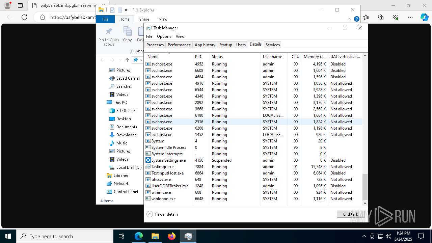
Task: Open the quick access toolbar dropdown
Action: pyautogui.click(x=126, y=10)
